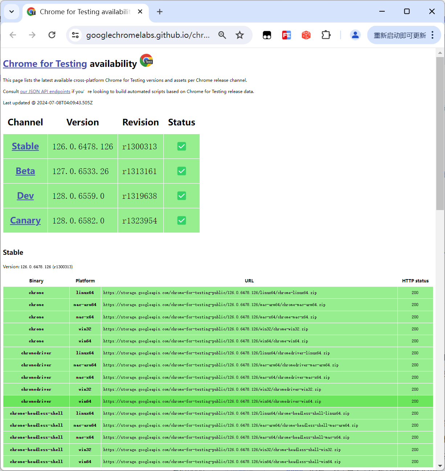Image resolution: width=445 pixels, height=471 pixels.
Task: Click the chrome-headless-shell-win64.zip URL
Action: [x=222, y=462]
